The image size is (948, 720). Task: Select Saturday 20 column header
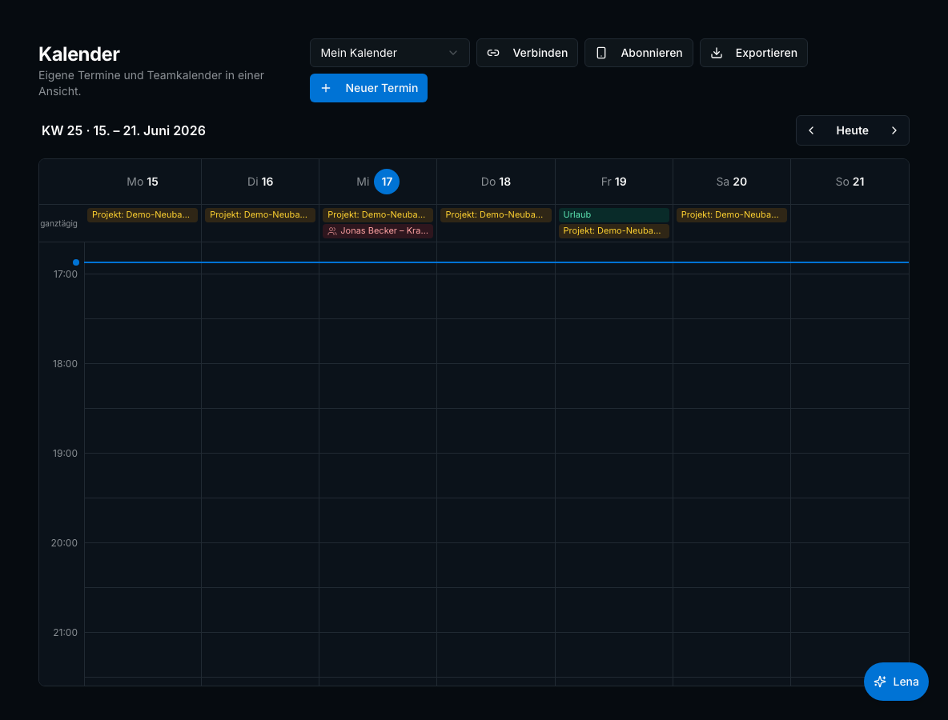click(732, 182)
